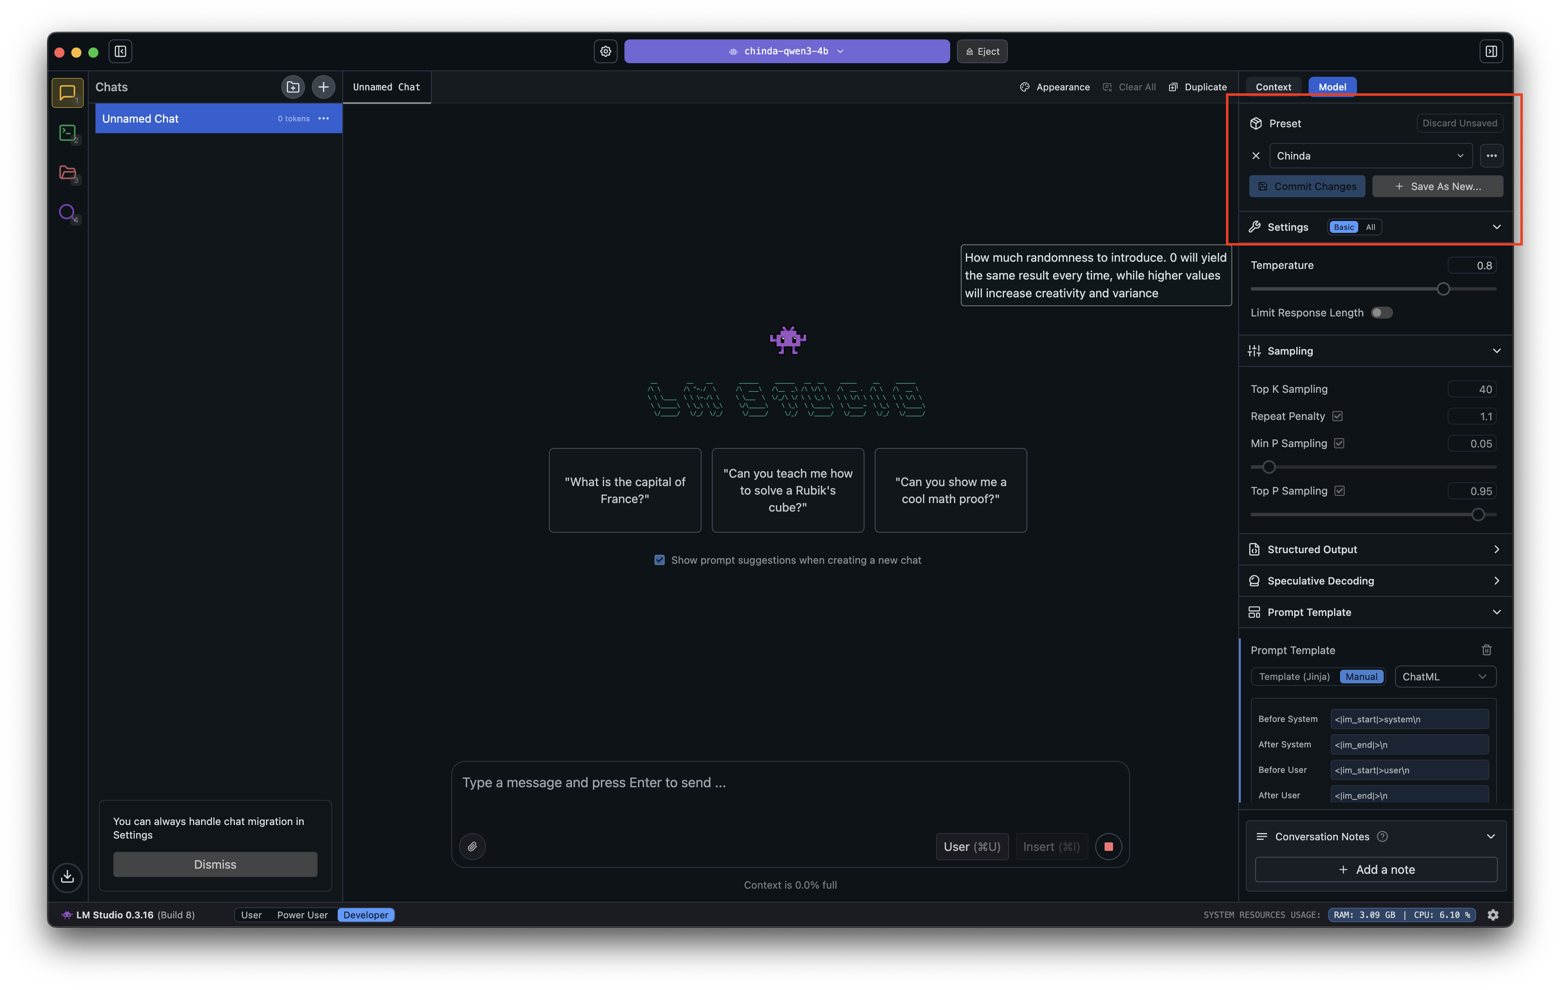Open the Downloads icon at bottom left
1561x990 pixels.
point(67,877)
